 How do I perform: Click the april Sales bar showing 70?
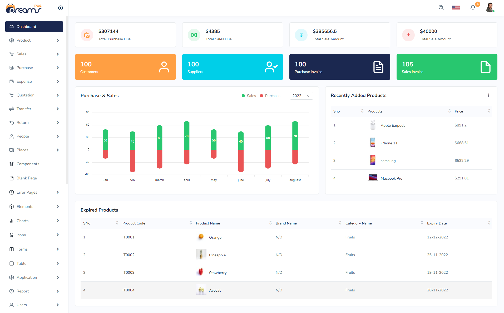click(x=187, y=136)
